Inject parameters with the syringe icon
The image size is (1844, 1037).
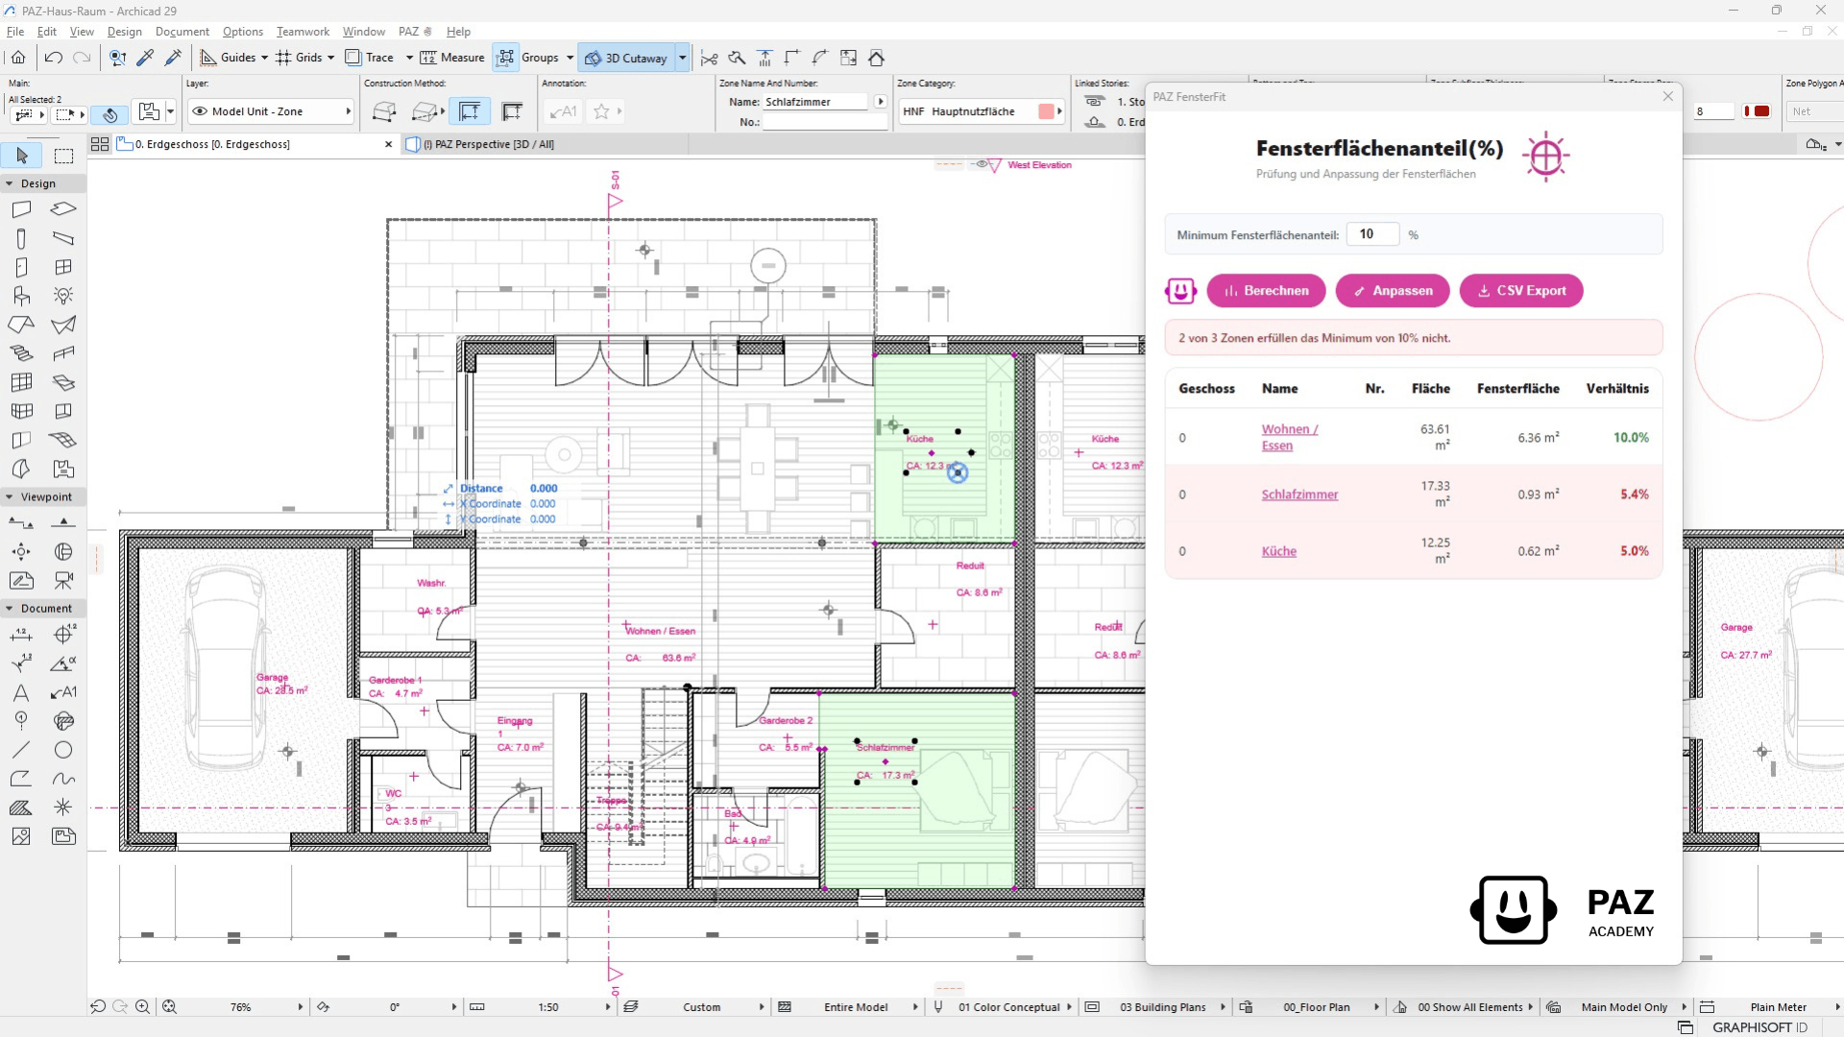tap(173, 58)
